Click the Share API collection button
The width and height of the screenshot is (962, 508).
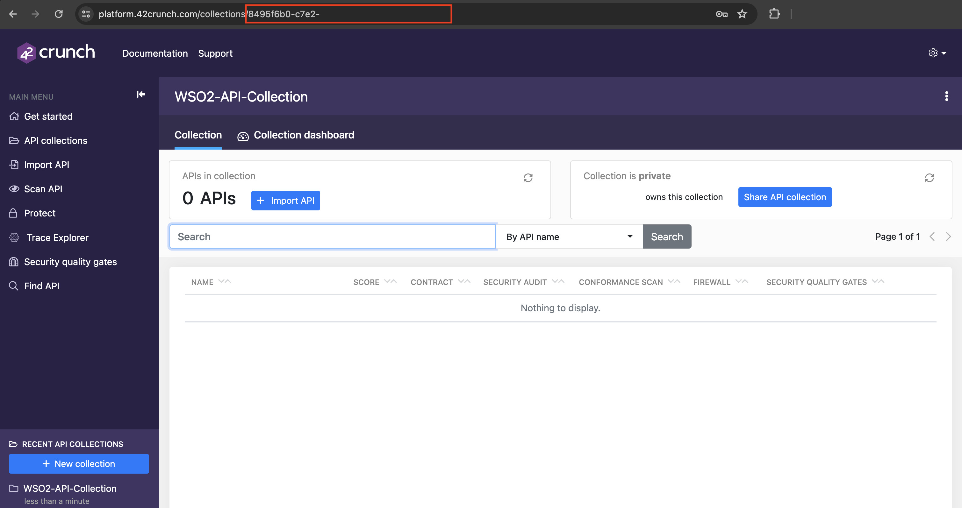785,197
